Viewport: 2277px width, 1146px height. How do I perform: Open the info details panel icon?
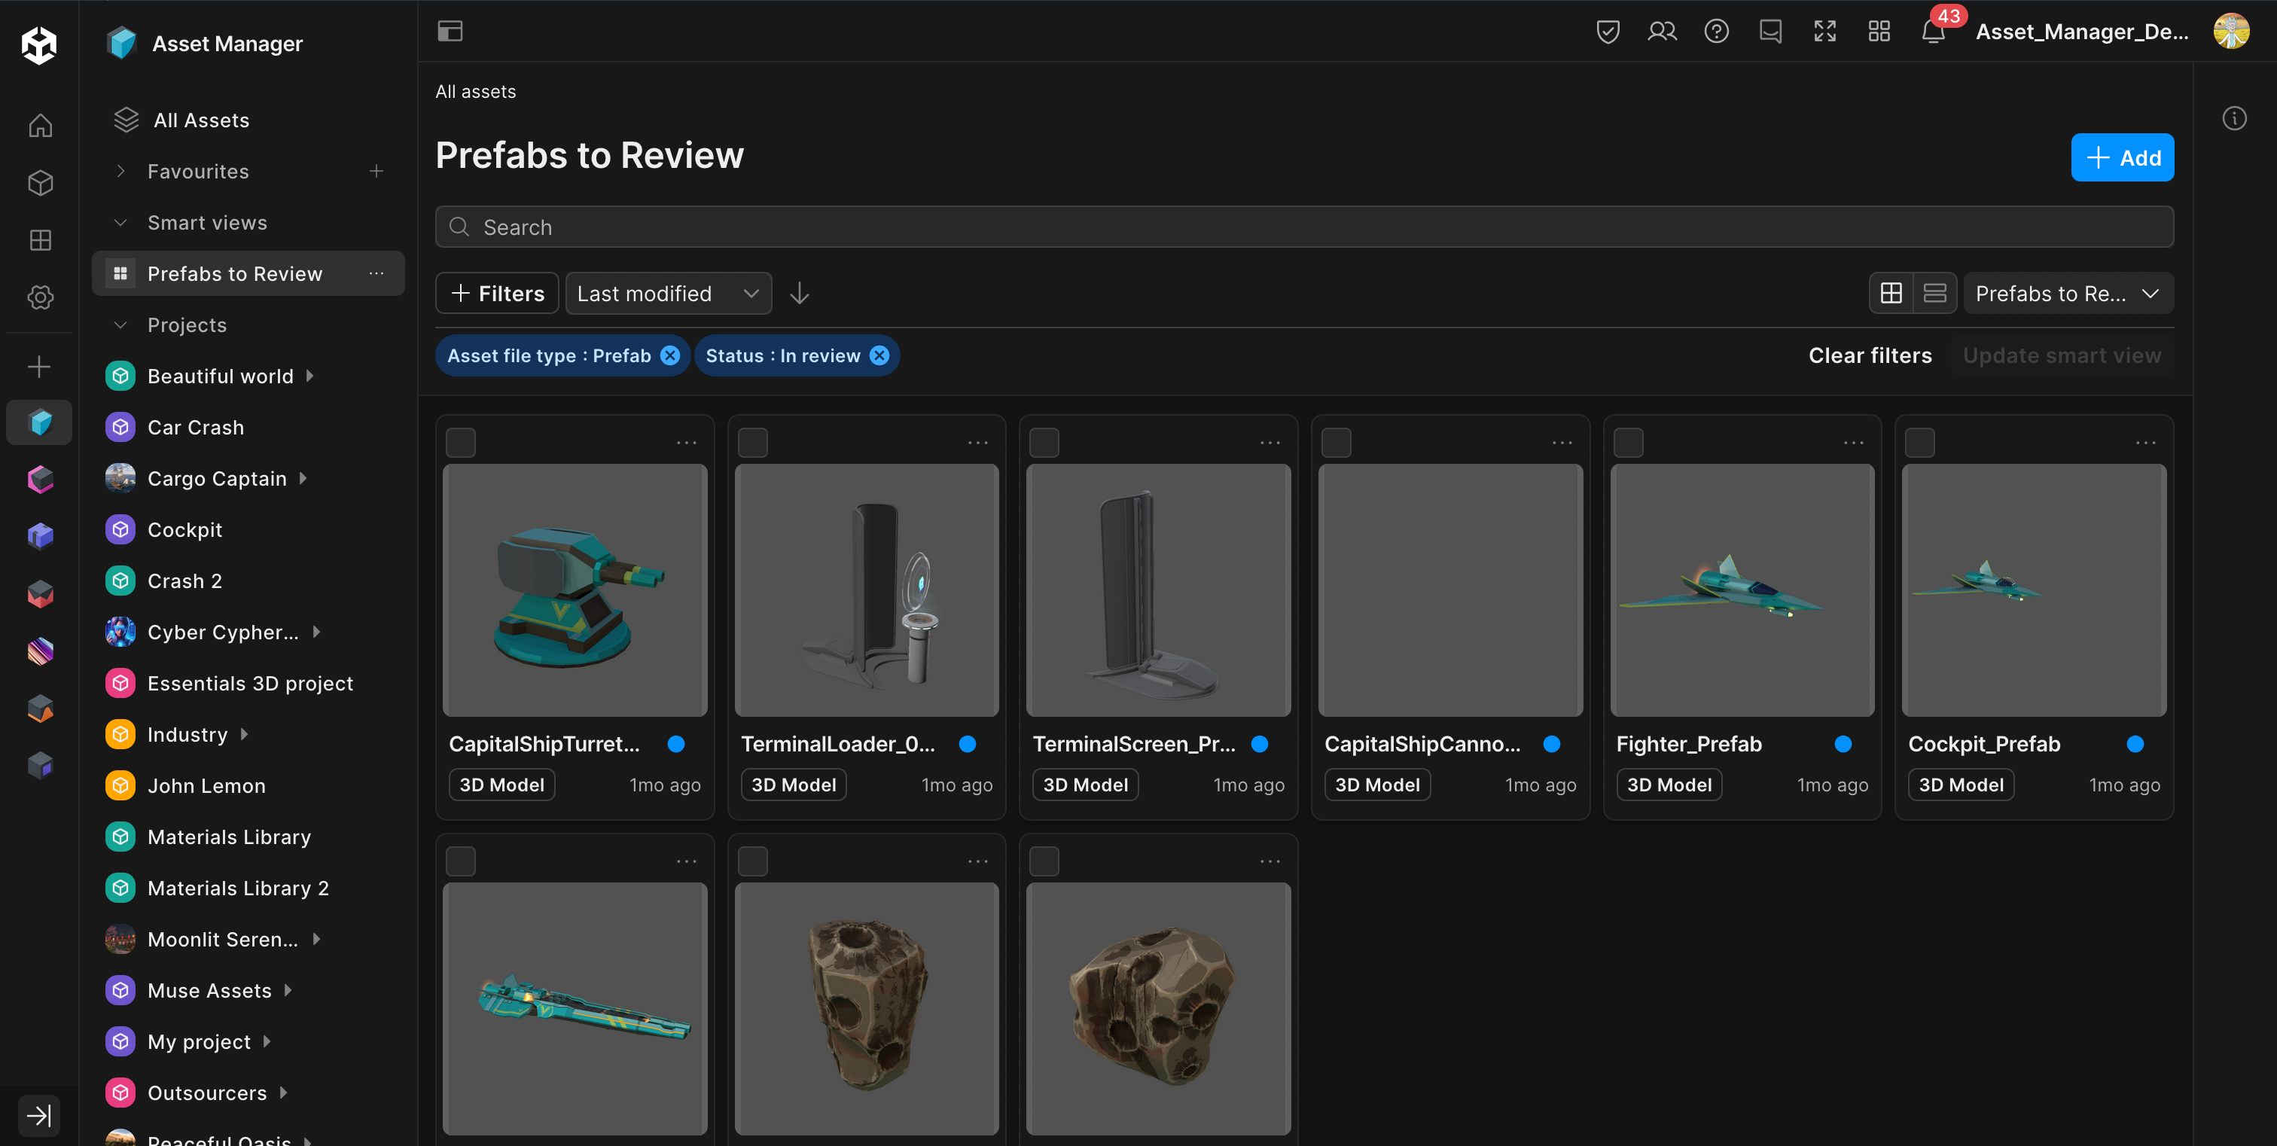(2235, 118)
